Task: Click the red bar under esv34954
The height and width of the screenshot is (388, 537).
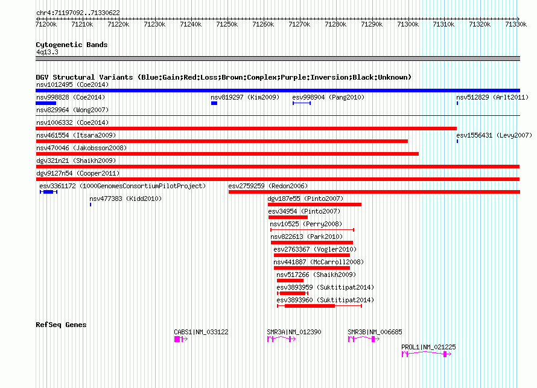Action: (x=288, y=217)
